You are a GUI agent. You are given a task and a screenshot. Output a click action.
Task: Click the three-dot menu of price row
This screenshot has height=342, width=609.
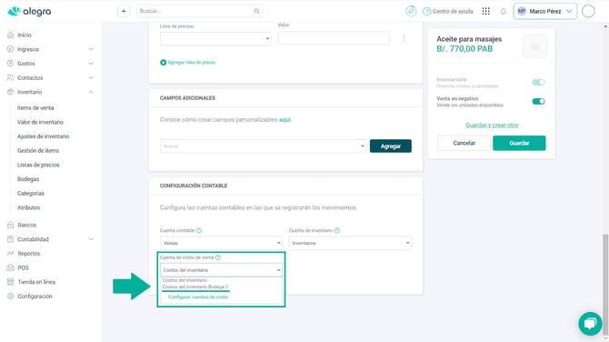click(x=404, y=38)
